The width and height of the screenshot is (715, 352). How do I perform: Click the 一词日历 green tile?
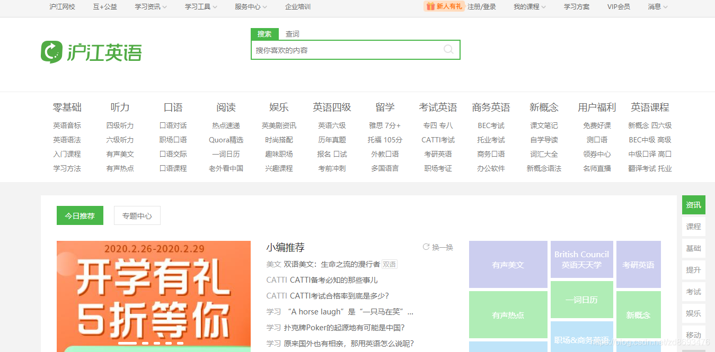(x=582, y=300)
